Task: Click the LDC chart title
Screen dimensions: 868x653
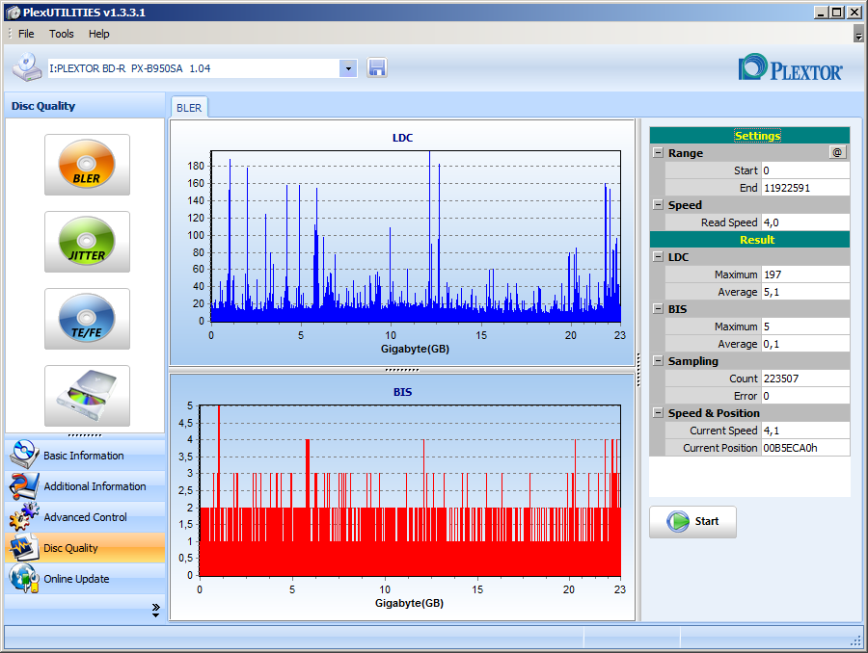Action: (x=402, y=138)
